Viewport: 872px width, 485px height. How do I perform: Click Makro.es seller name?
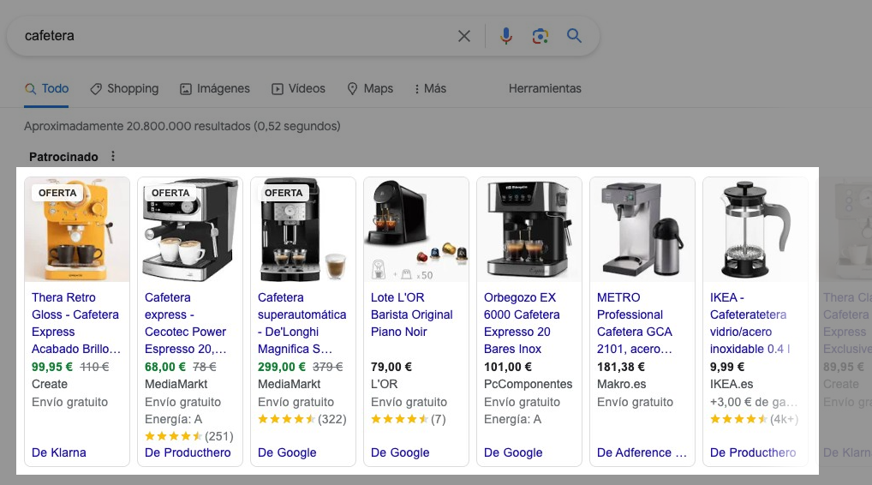click(x=621, y=385)
